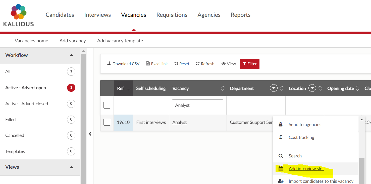Click the Refresh toolbar icon

198,64
